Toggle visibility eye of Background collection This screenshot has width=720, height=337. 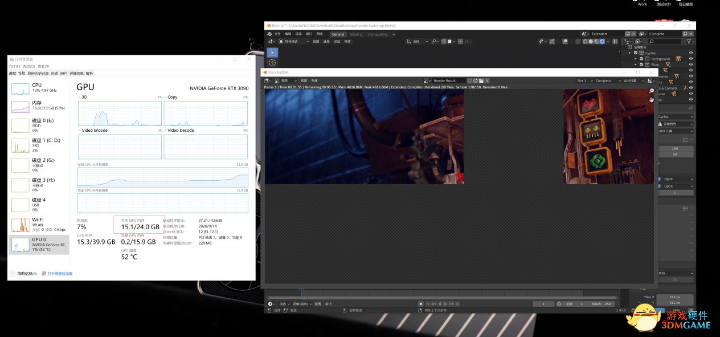(x=691, y=58)
